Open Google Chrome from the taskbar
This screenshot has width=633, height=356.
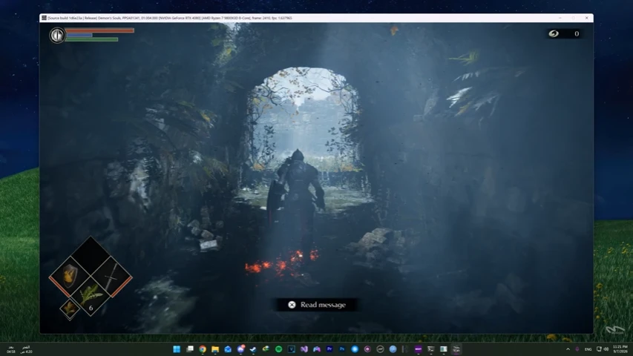(x=203, y=349)
